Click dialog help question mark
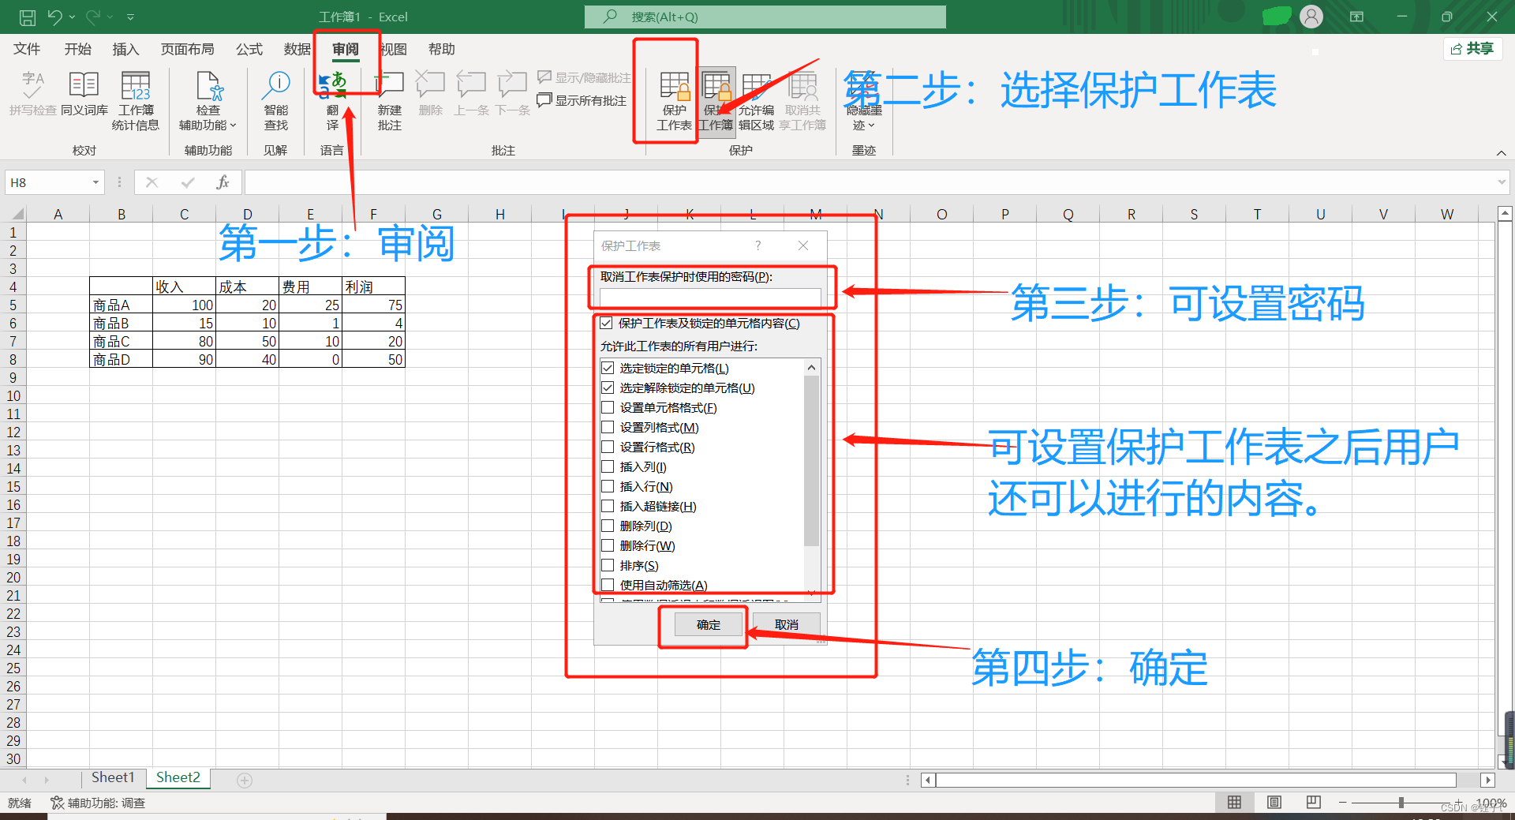The height and width of the screenshot is (820, 1515). pyautogui.click(x=758, y=245)
